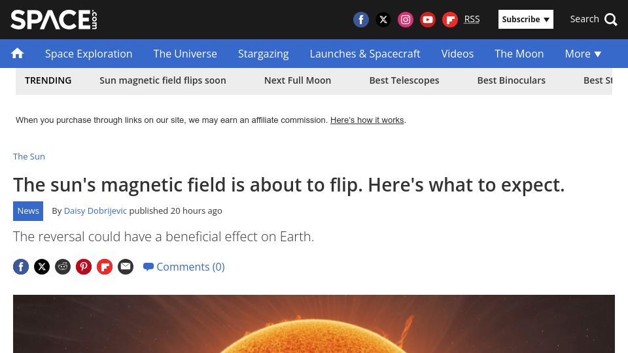Open trending 'Sun magnetic field flips soon'
Screen dimensions: 628x353
point(163,80)
